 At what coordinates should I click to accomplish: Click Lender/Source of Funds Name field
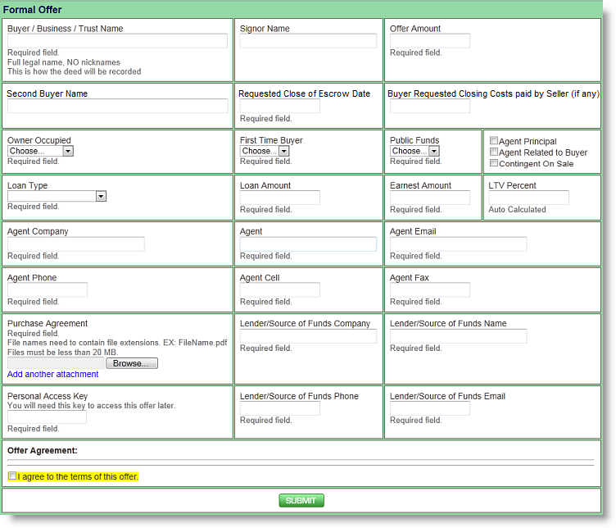[458, 336]
